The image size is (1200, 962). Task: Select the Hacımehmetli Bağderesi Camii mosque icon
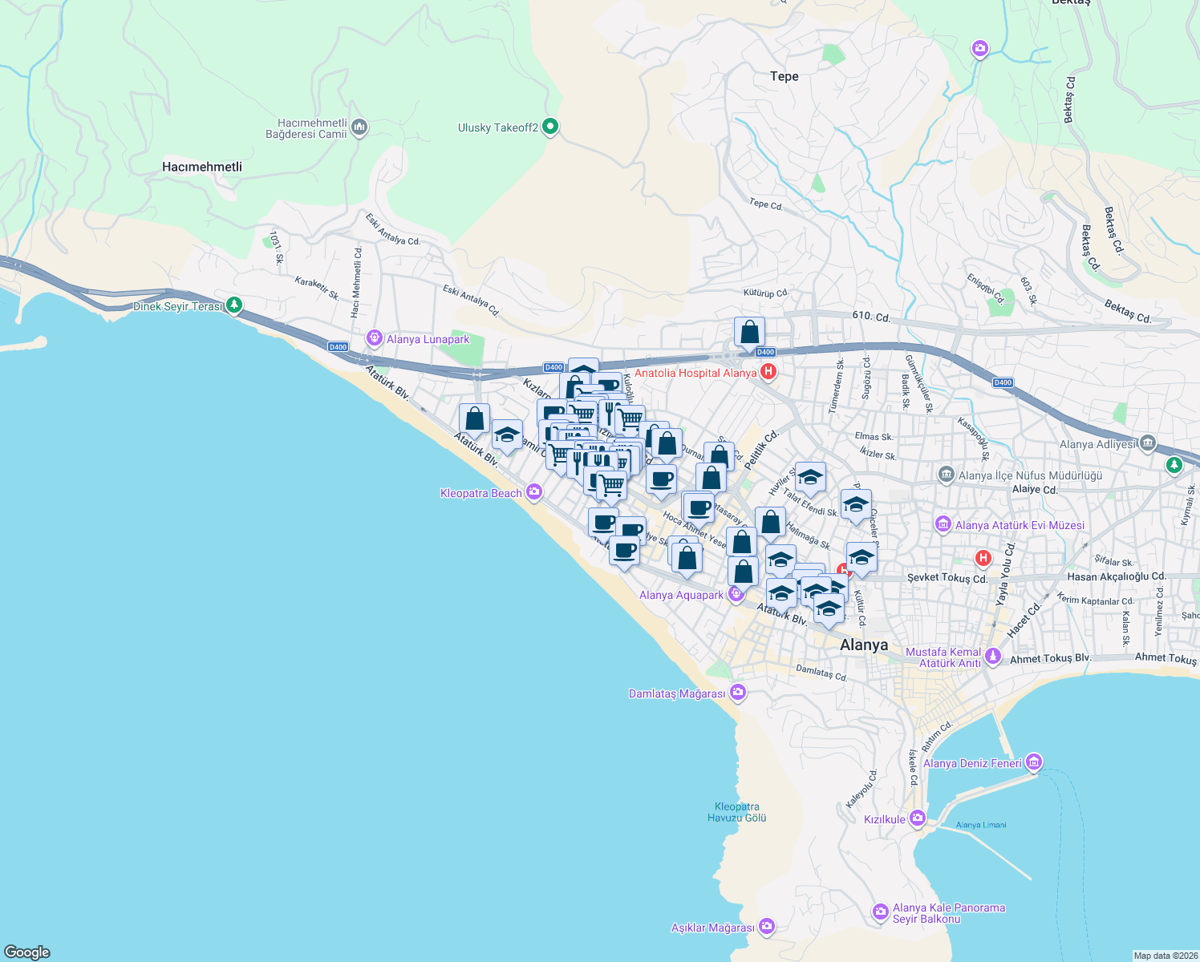359,127
